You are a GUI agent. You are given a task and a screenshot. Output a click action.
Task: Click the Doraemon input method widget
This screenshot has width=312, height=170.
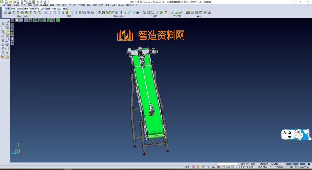[x=296, y=135]
